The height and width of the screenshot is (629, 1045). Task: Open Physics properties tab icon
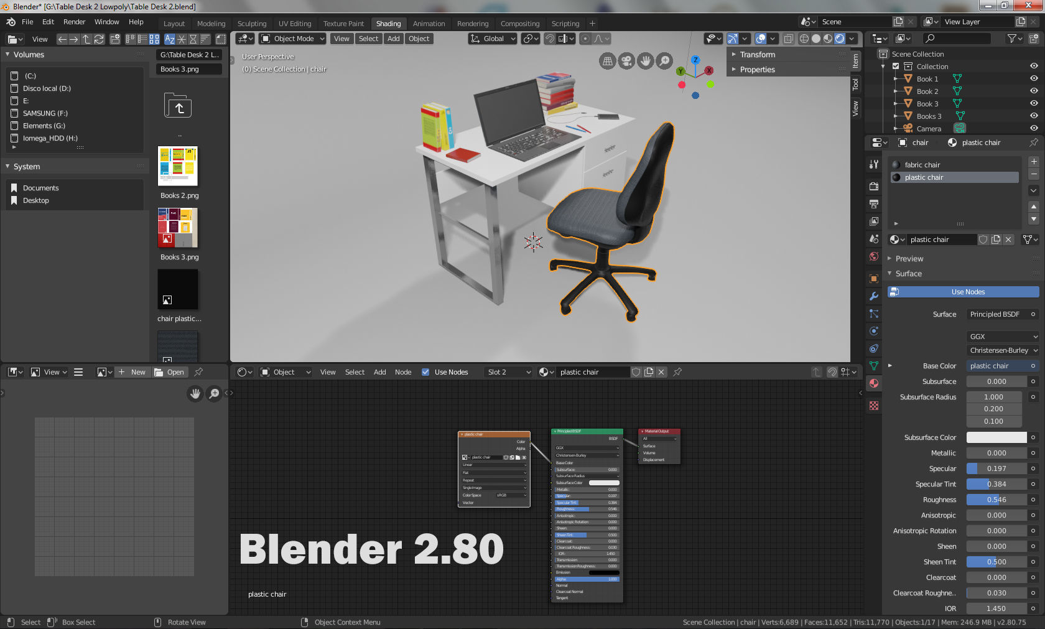coord(874,331)
